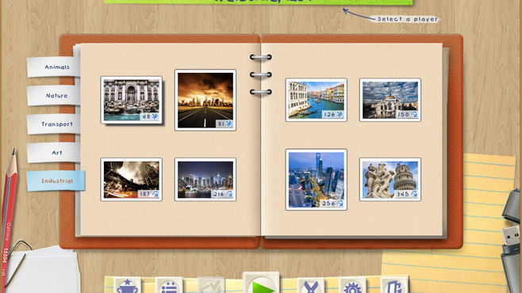The image size is (522, 293).
Task: Click rotate badge on 345-piece photo
Action: [414, 194]
